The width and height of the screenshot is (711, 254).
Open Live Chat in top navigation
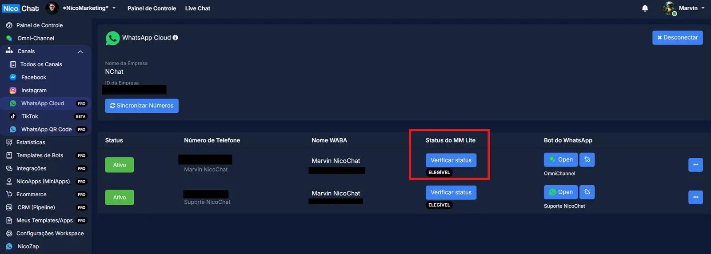tap(198, 8)
